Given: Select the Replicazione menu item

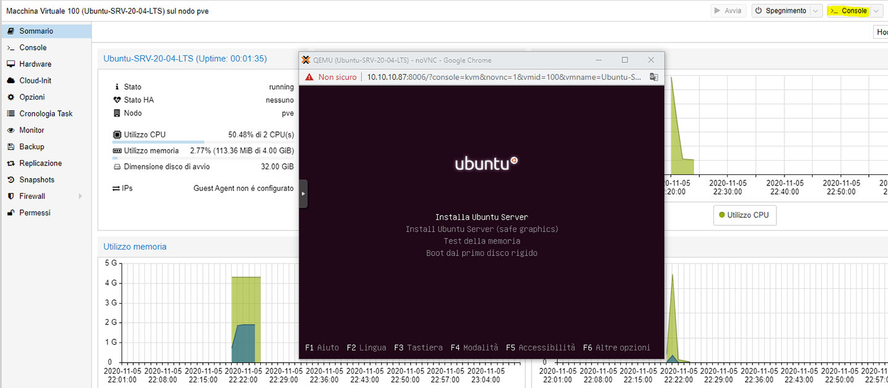Looking at the screenshot, I should point(41,163).
